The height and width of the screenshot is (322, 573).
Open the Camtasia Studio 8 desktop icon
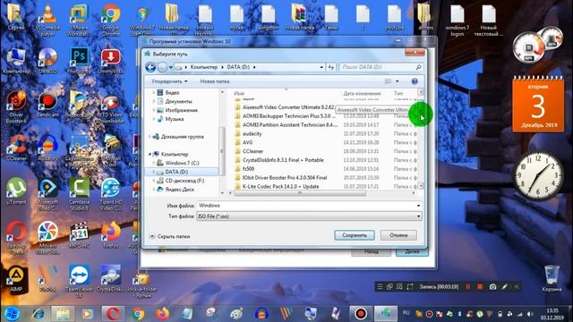80,193
